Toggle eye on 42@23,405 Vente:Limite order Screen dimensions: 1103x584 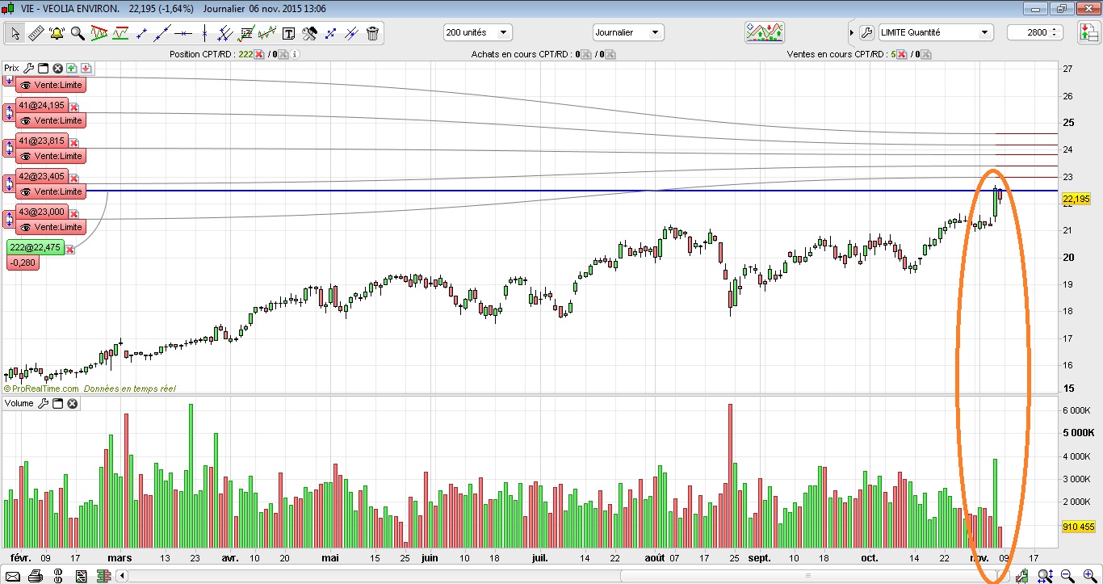(26, 191)
